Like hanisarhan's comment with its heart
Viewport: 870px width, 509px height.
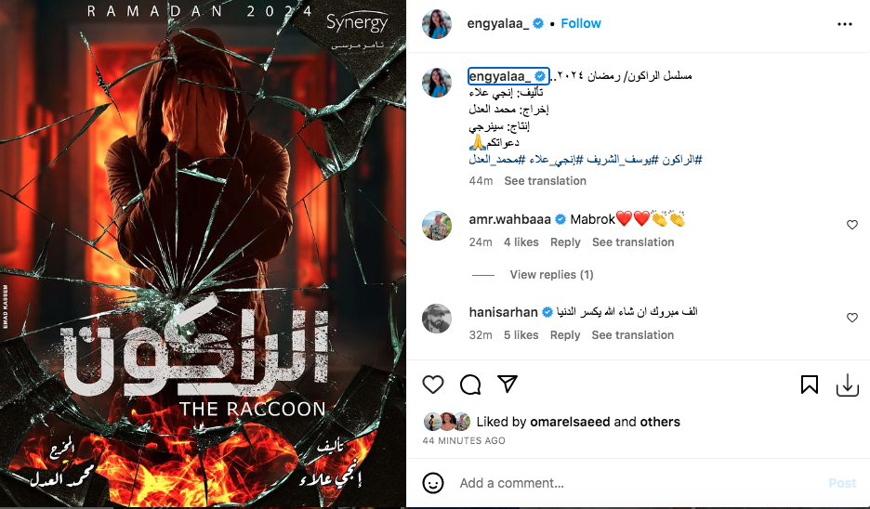[x=852, y=317]
